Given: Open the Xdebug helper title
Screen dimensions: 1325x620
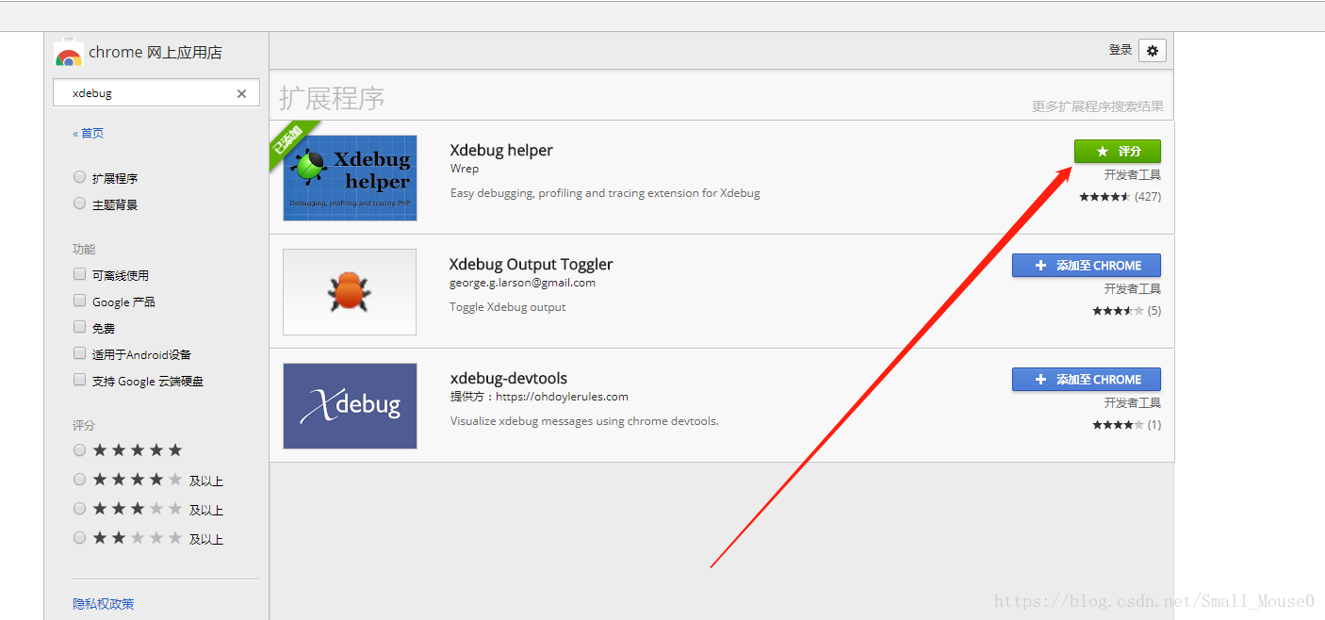Looking at the screenshot, I should point(501,150).
